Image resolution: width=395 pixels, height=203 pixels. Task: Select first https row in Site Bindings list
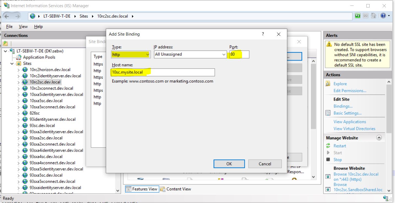pyautogui.click(x=98, y=64)
